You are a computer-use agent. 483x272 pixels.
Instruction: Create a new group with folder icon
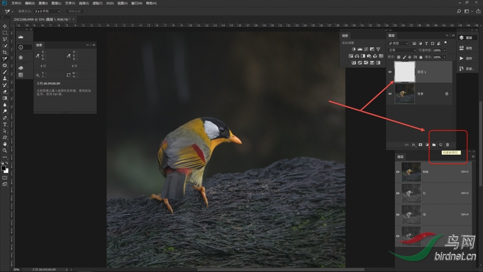434,145
